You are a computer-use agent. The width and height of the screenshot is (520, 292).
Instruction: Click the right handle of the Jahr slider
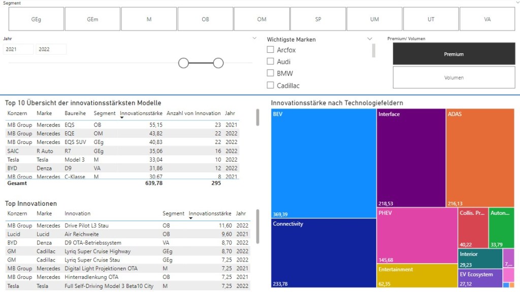click(218, 63)
